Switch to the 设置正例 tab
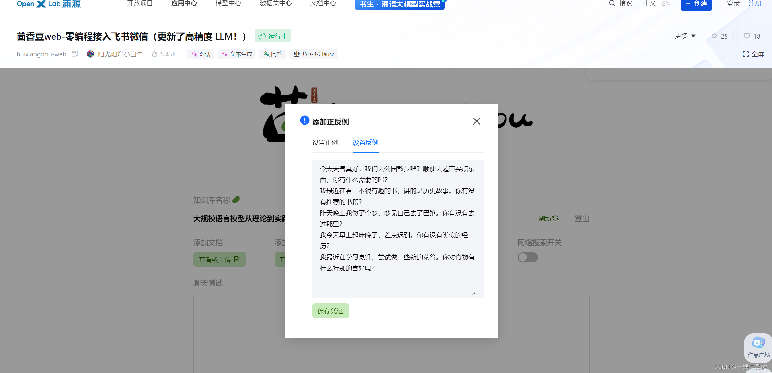772x373 pixels. [325, 142]
